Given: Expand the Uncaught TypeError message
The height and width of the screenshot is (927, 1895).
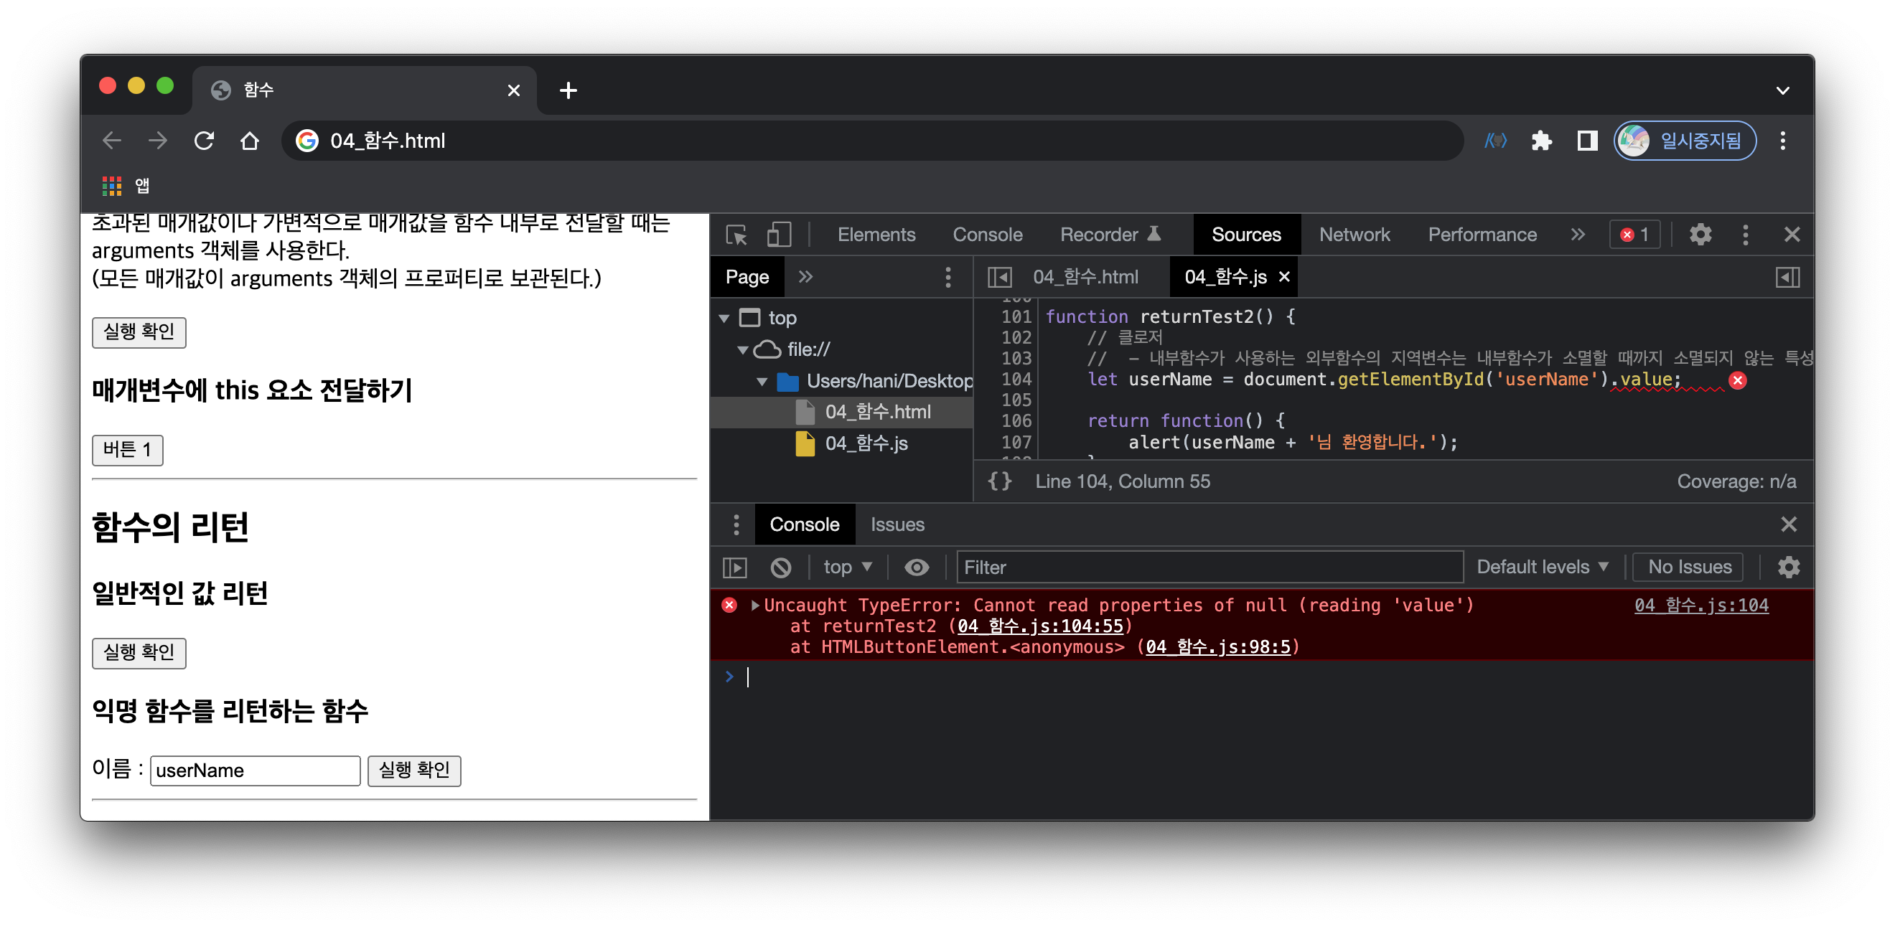Looking at the screenshot, I should [754, 605].
